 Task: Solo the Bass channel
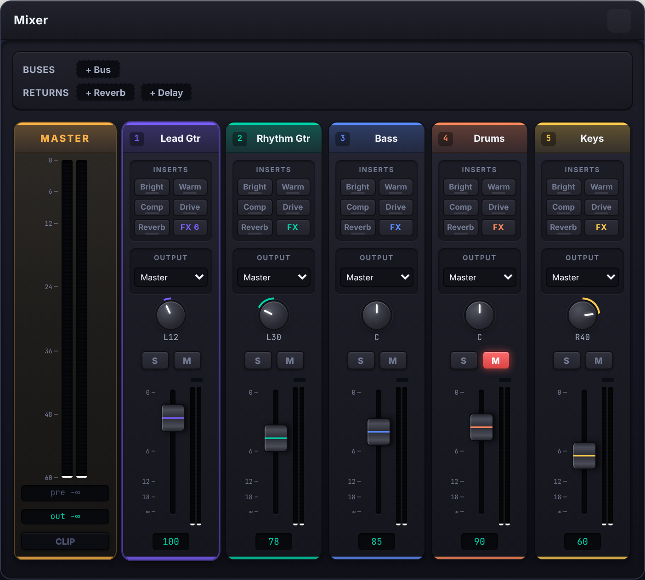tap(361, 361)
